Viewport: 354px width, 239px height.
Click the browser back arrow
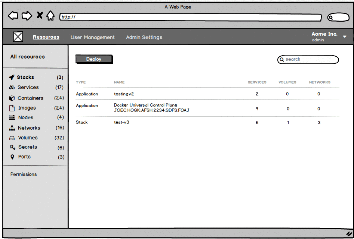tap(13, 16)
